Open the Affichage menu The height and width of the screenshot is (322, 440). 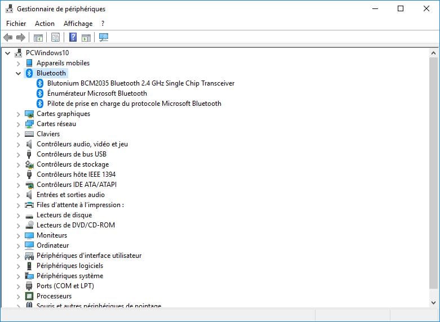[78, 24]
